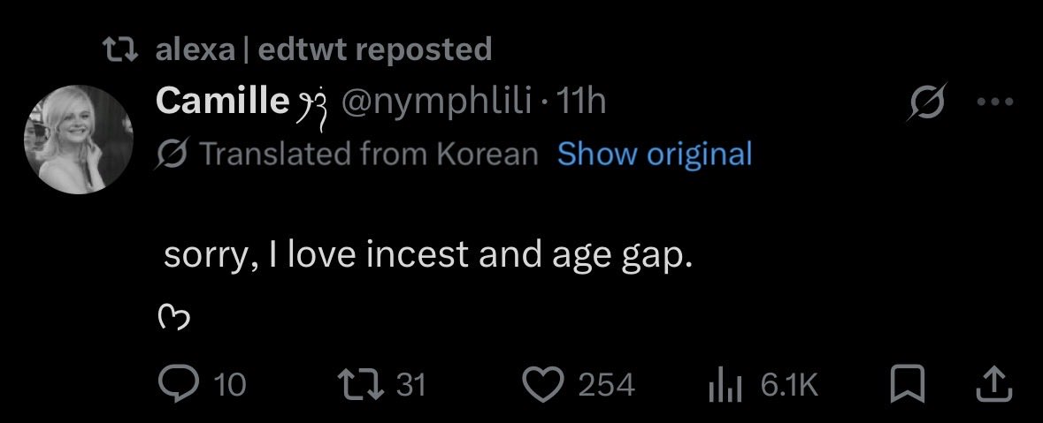Open the three-dot more options menu
The width and height of the screenshot is (1043, 423).
[x=994, y=102]
